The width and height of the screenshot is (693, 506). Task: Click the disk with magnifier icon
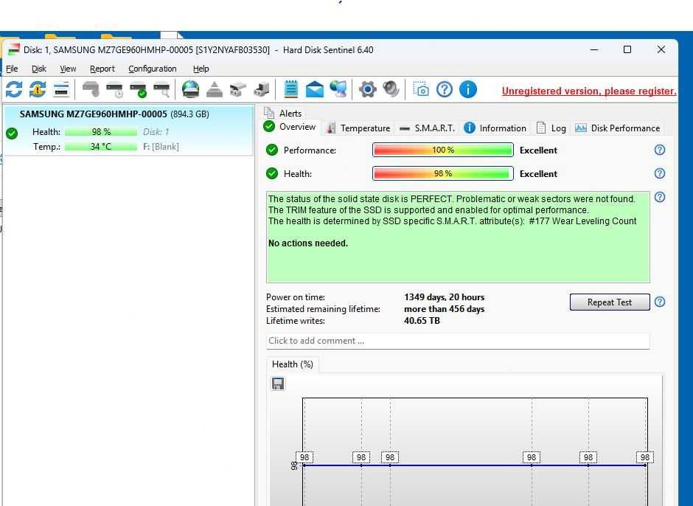click(161, 90)
